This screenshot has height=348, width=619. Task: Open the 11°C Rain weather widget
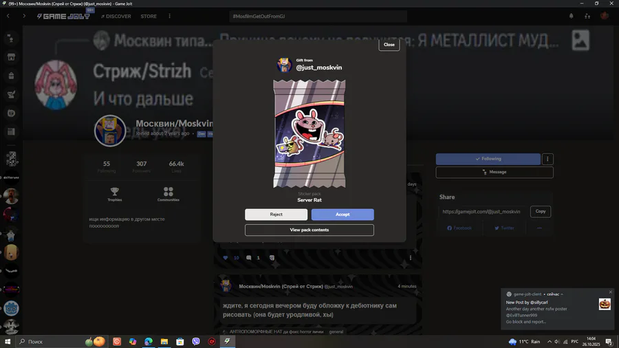pyautogui.click(x=524, y=342)
